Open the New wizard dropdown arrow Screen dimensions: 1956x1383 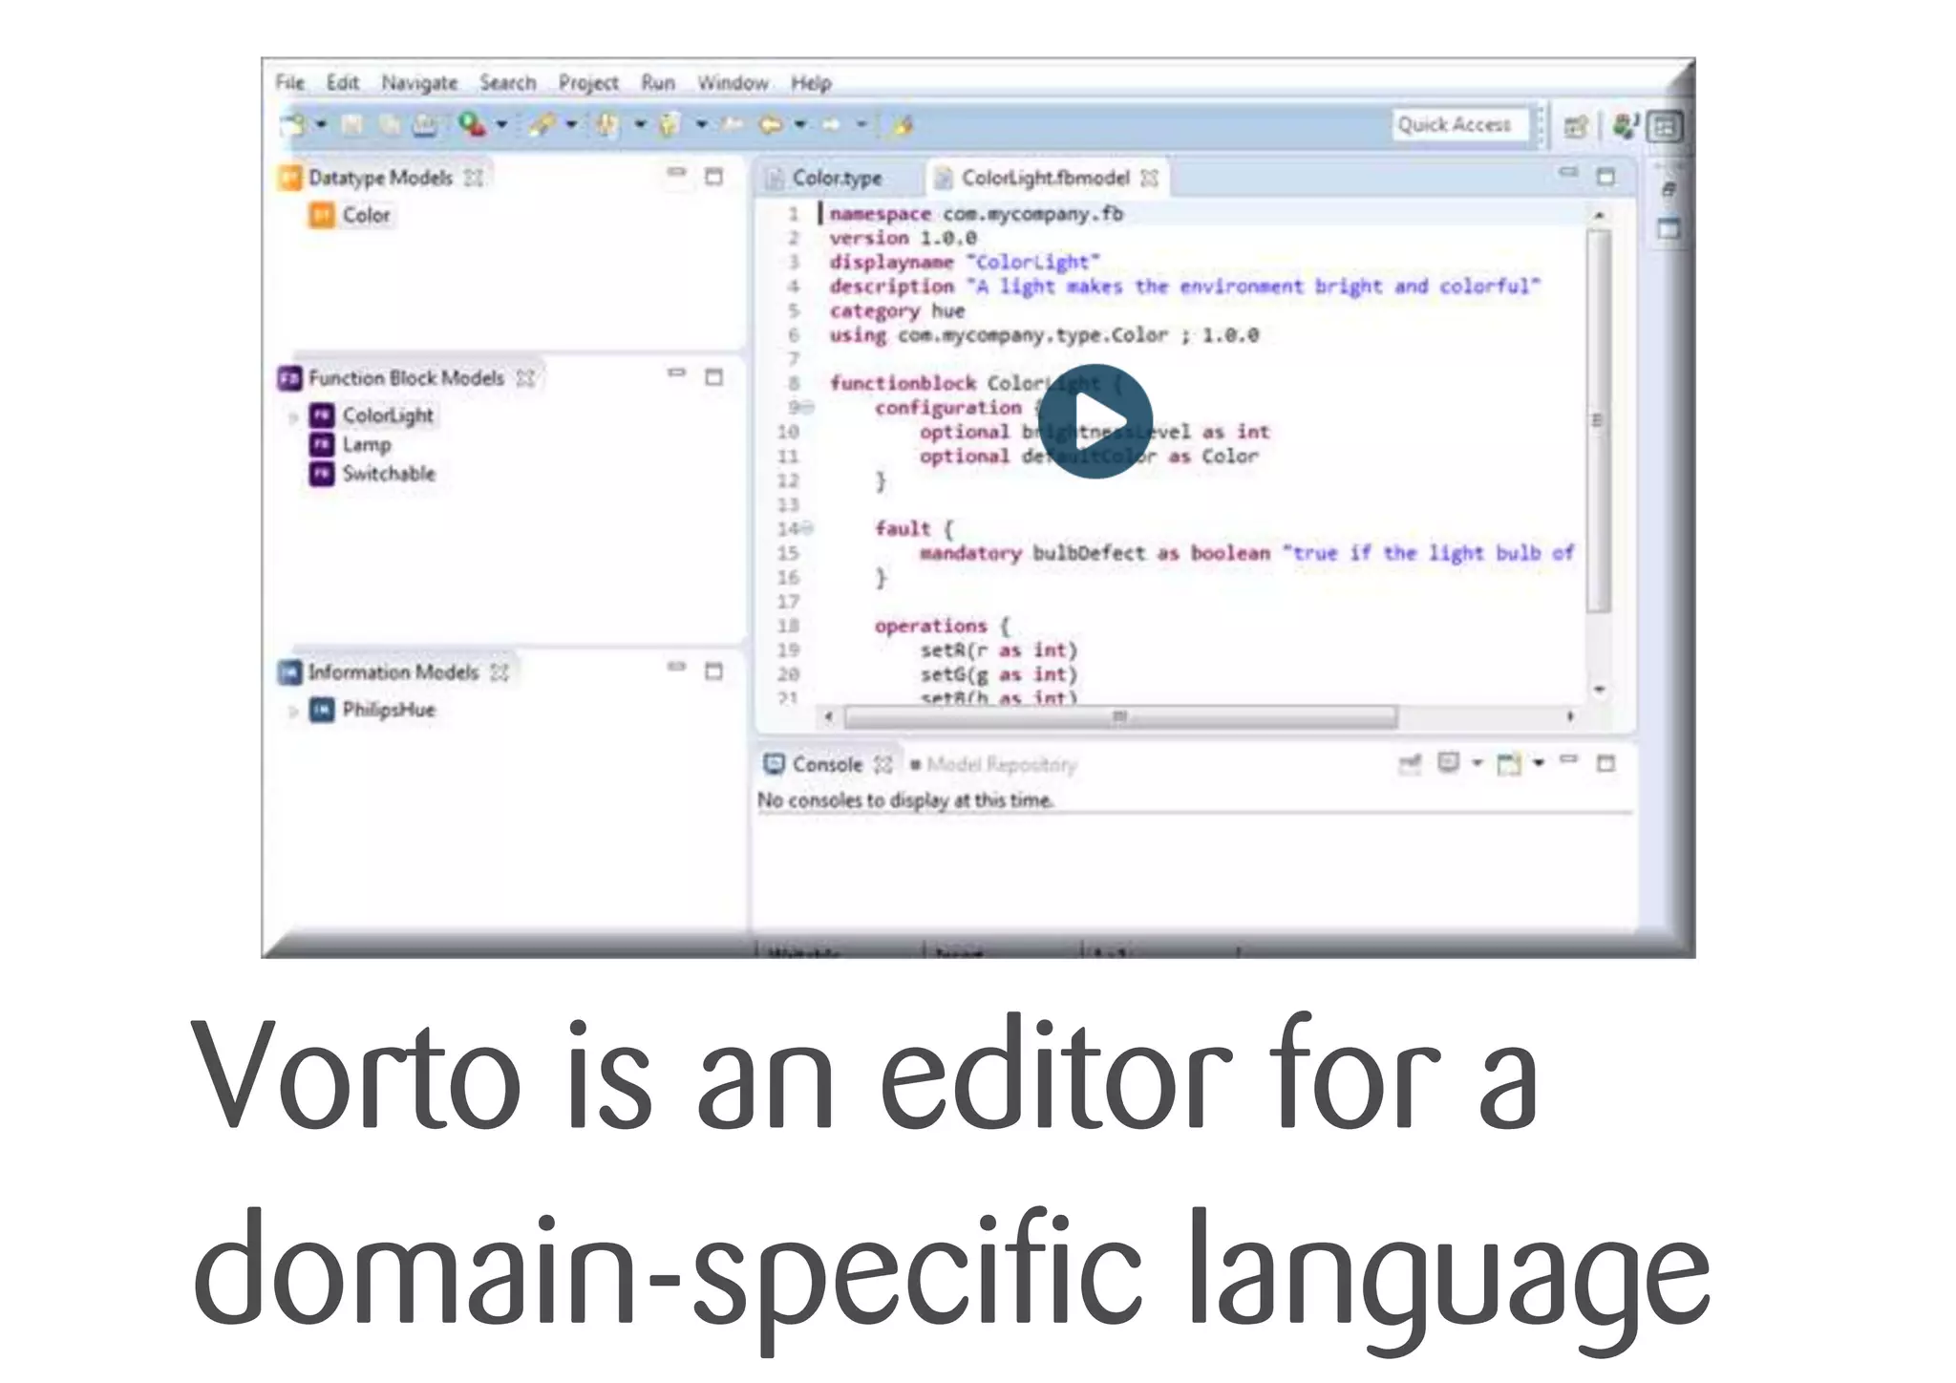[321, 125]
